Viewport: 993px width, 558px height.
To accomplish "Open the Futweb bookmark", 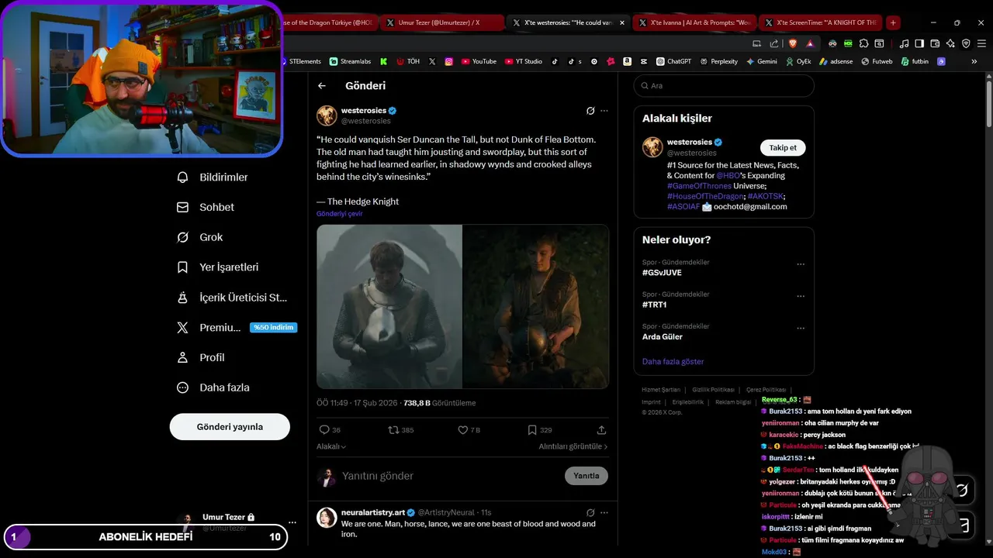I will point(877,61).
